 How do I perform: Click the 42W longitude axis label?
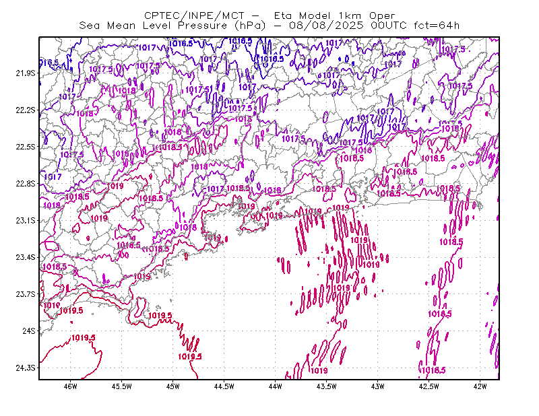point(480,386)
